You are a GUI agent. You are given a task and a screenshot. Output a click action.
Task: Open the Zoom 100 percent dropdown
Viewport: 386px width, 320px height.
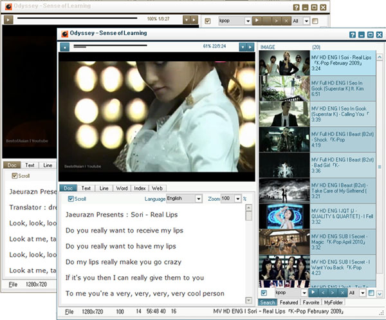click(x=237, y=198)
